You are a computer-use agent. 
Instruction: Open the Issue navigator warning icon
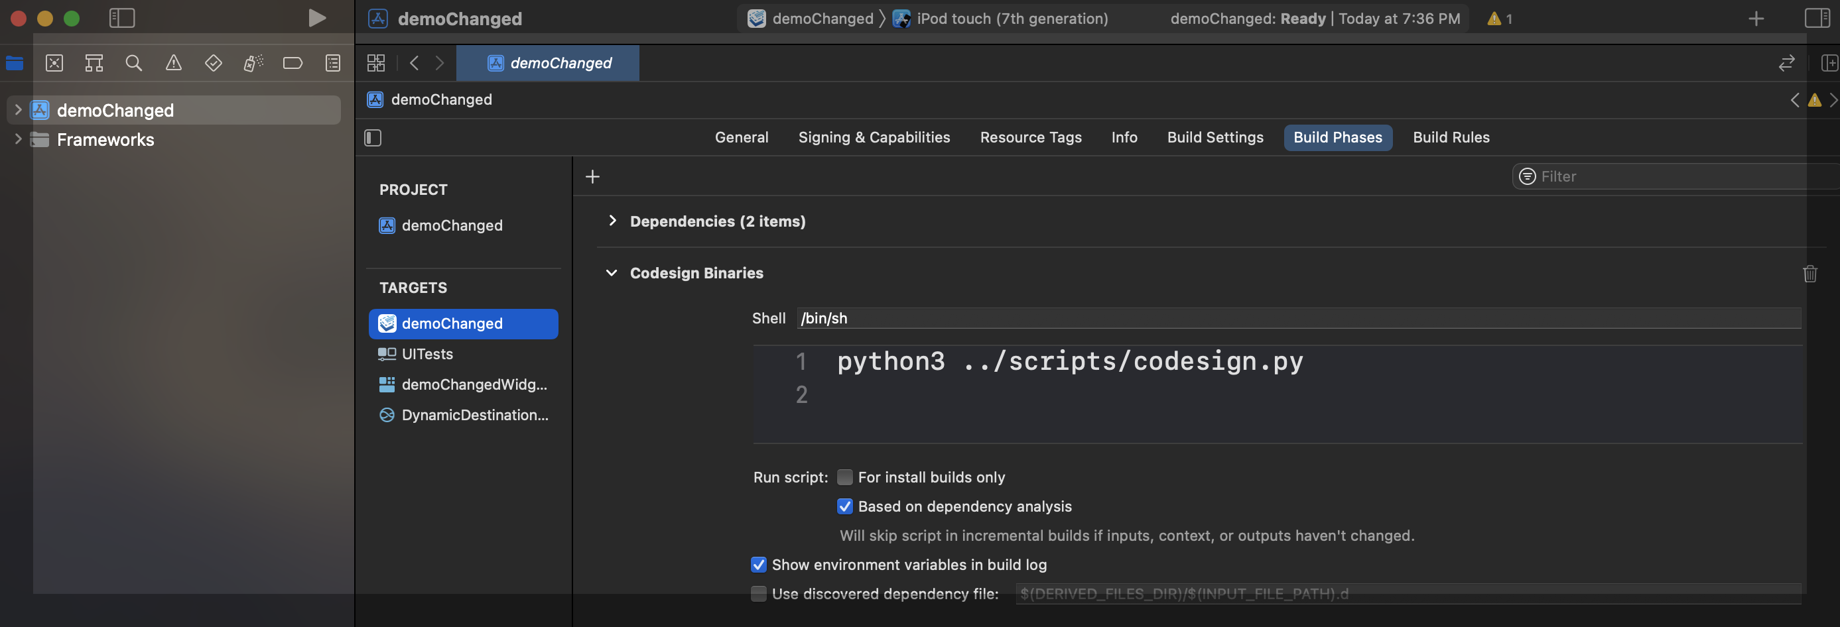click(174, 63)
